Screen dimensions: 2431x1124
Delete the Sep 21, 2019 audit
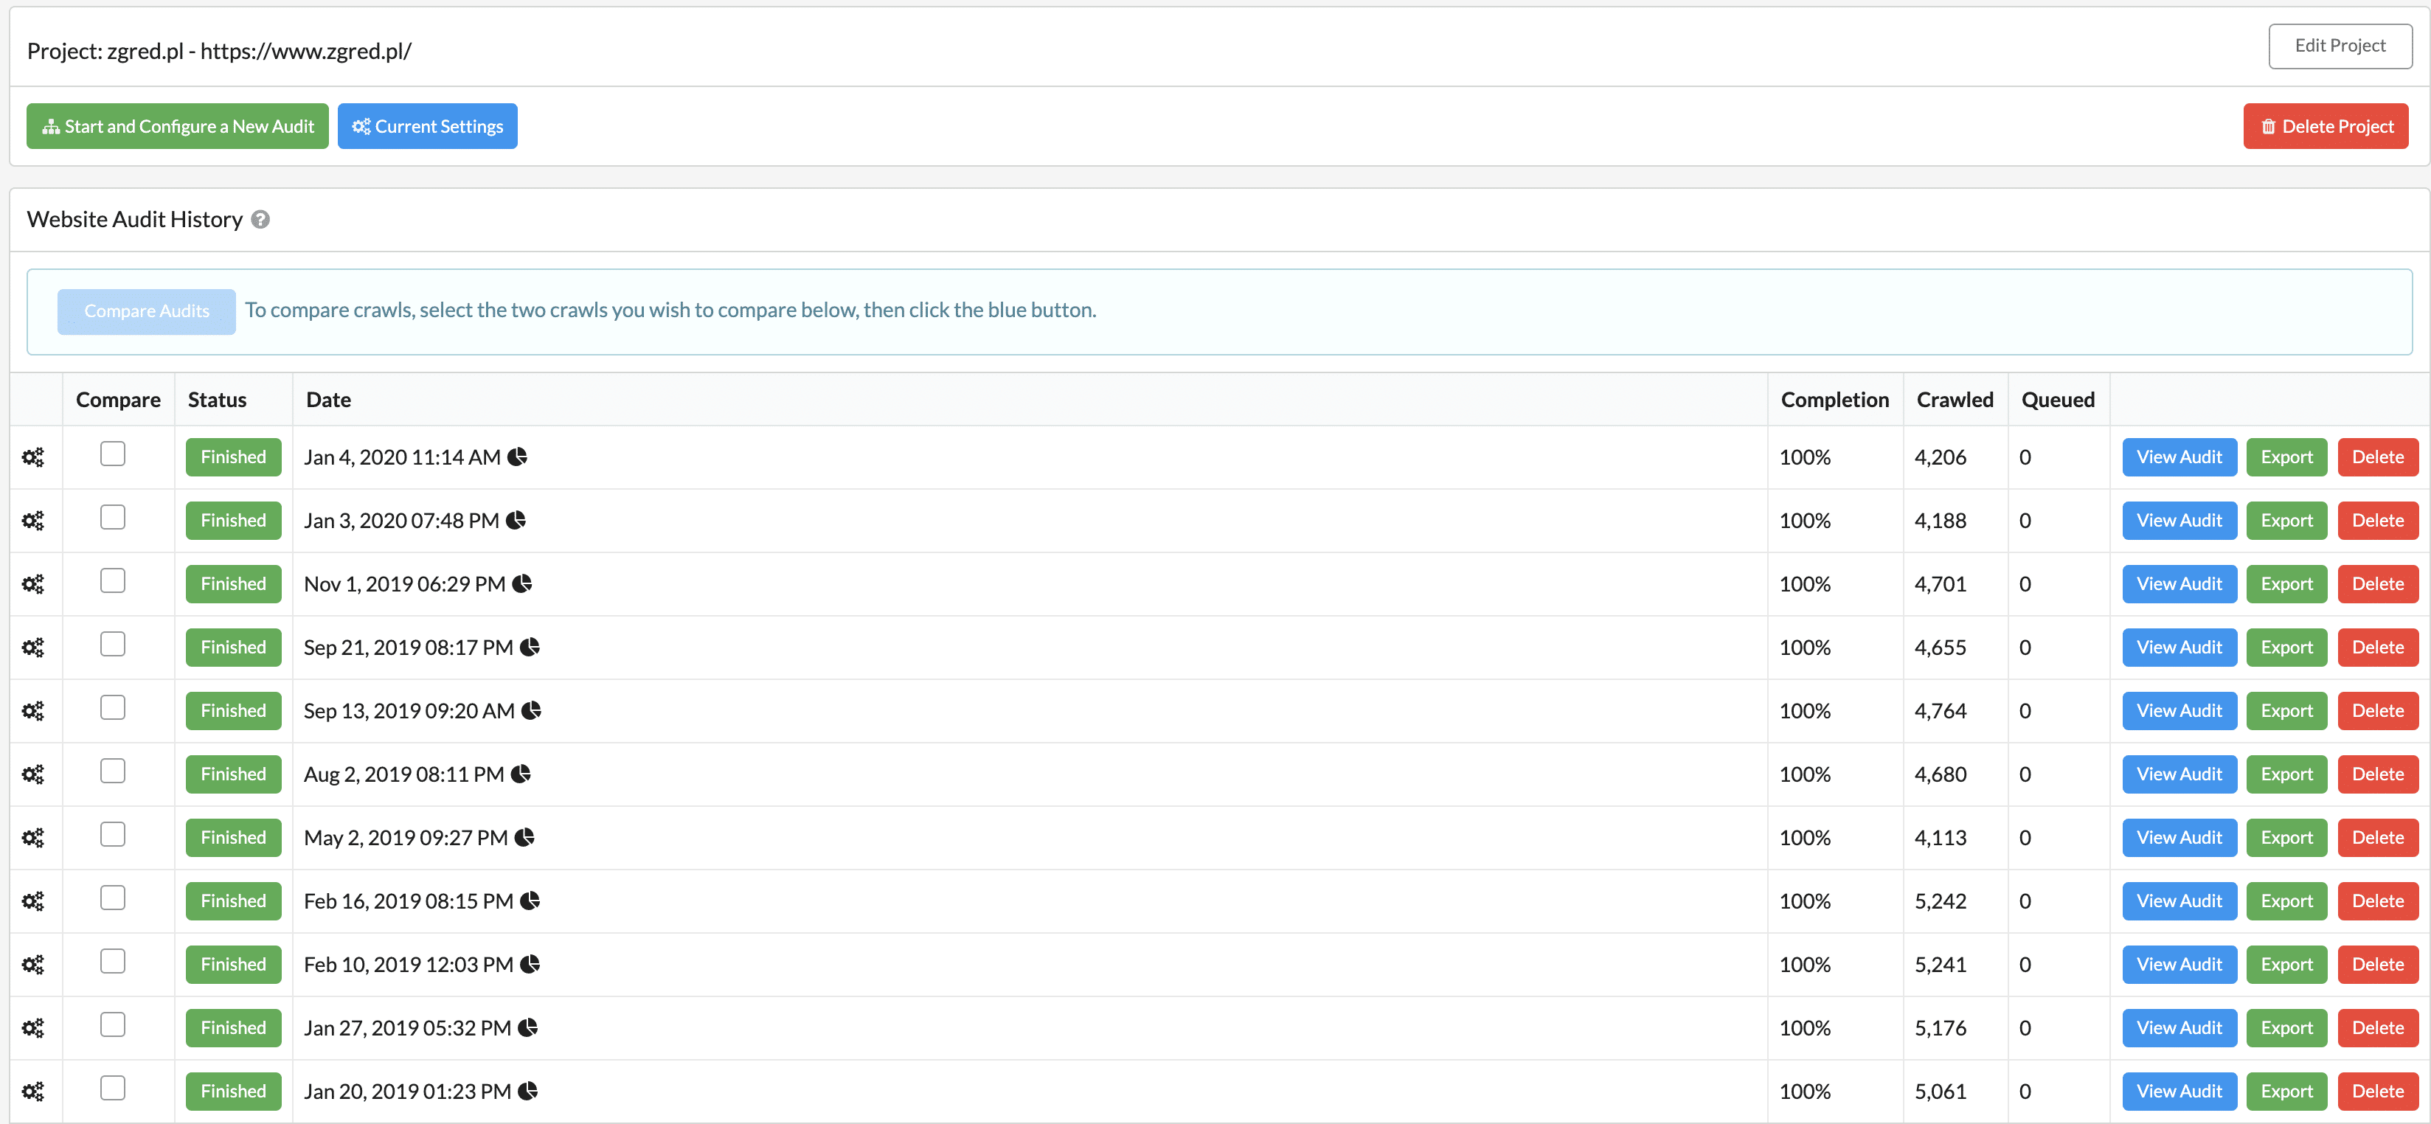coord(2376,648)
